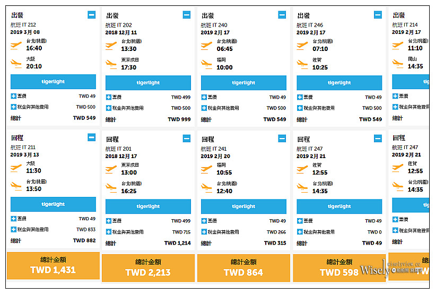
Task: Expand taxes plus icon for IT 241
Action: [204, 232]
